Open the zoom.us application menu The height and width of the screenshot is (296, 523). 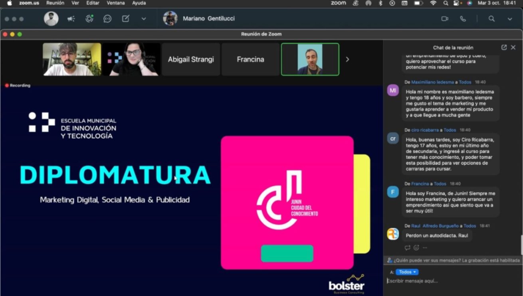(x=29, y=3)
